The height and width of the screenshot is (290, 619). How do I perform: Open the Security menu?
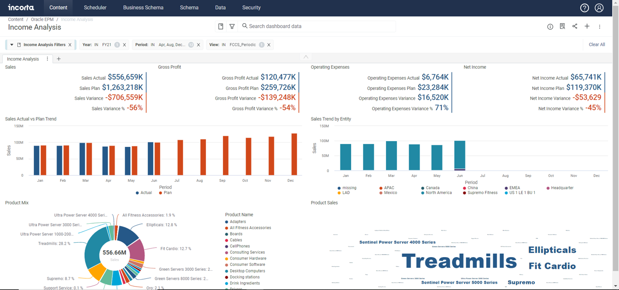(251, 8)
